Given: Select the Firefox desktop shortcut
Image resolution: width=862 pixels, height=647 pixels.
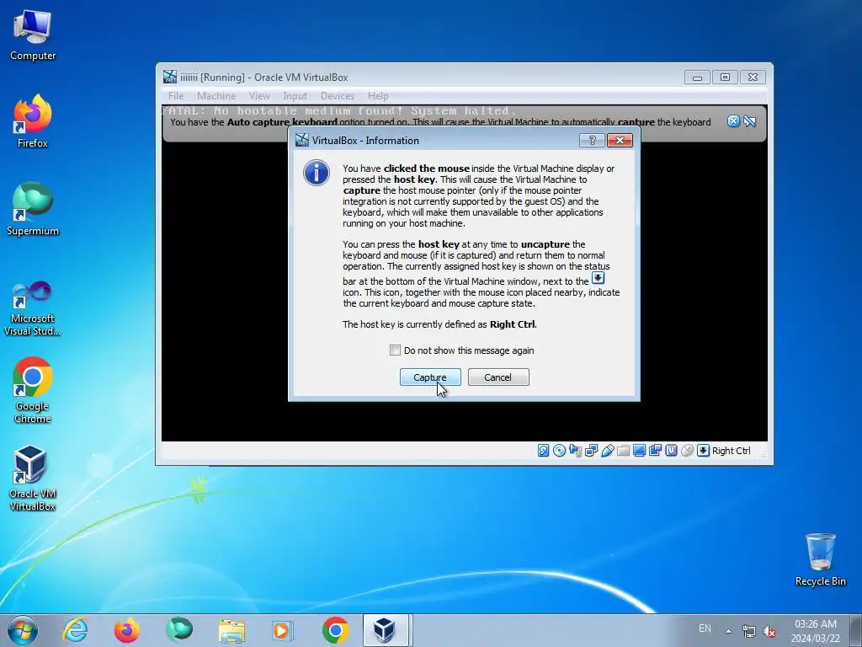Looking at the screenshot, I should (x=33, y=121).
